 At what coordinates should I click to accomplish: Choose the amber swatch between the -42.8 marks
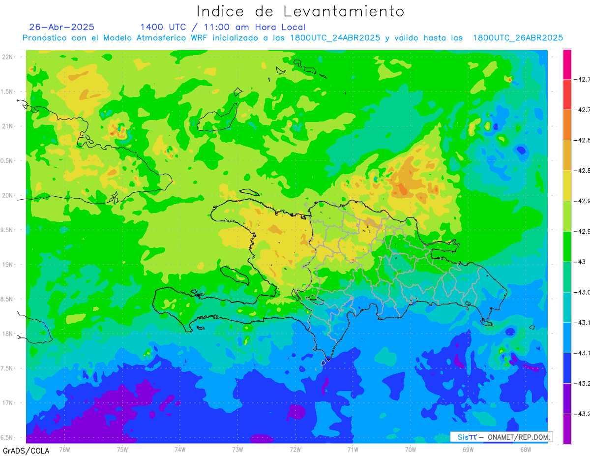[567, 155]
